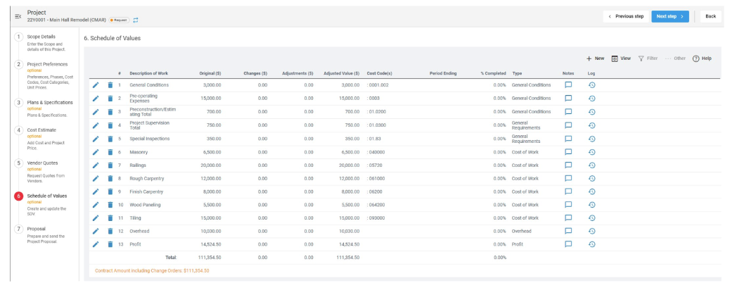Click cost code 064200 cell
This screenshot has width=730, height=290.
coord(376,205)
